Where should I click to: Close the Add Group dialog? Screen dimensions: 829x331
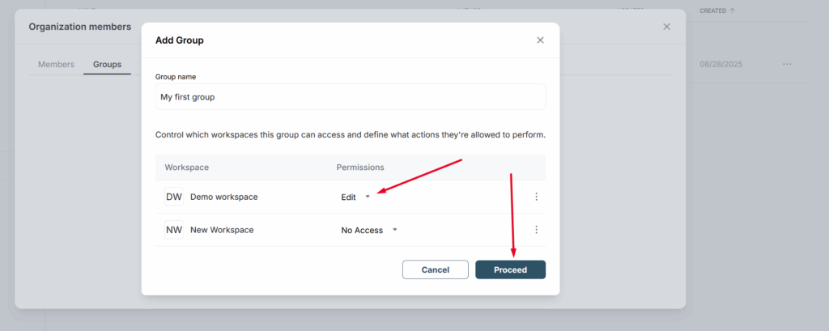point(540,40)
